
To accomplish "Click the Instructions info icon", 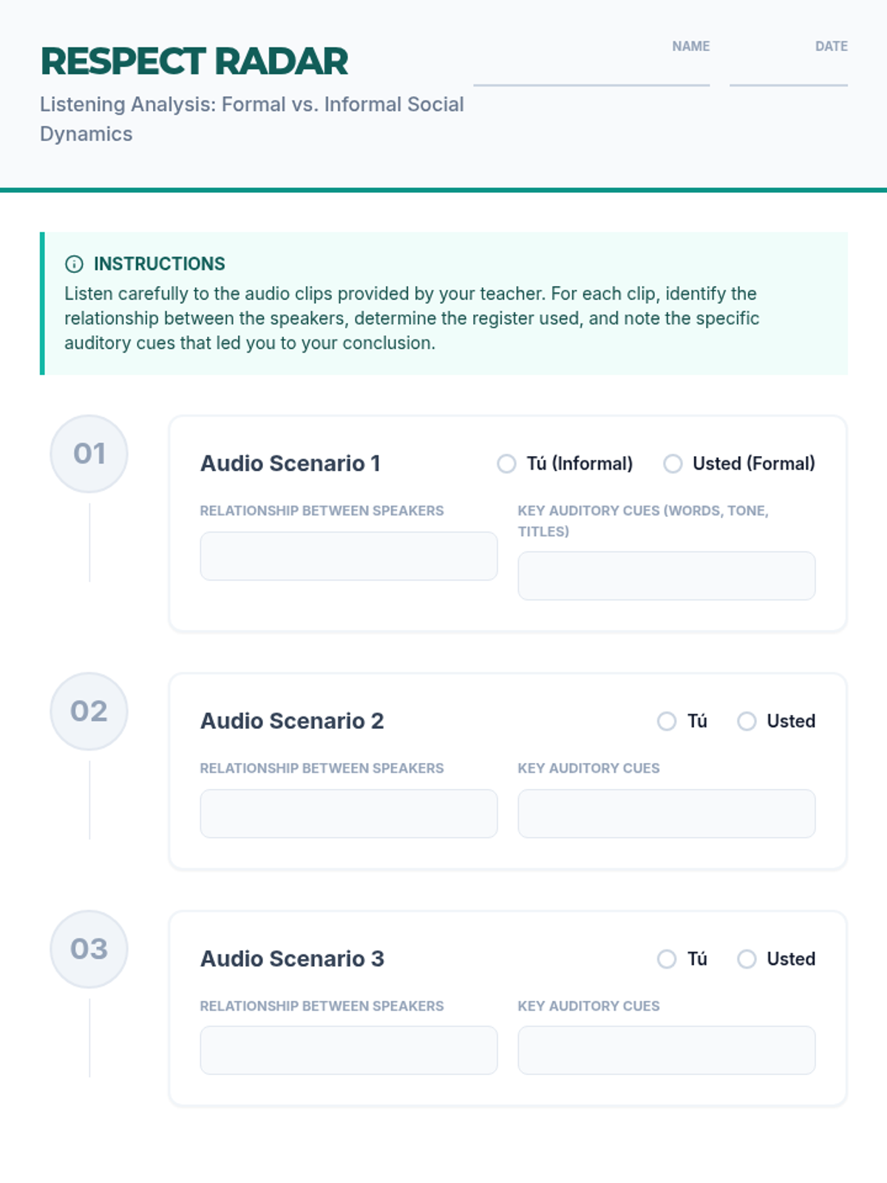I will pyautogui.click(x=74, y=264).
